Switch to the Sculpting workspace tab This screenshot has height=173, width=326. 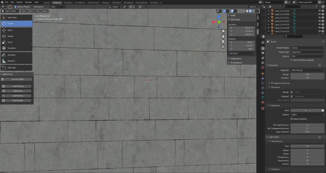coord(68,2)
